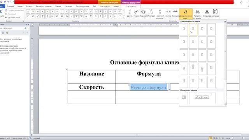Click the gallery scrollbar down arrow
The width and height of the screenshot is (249, 140).
(x=225, y=103)
